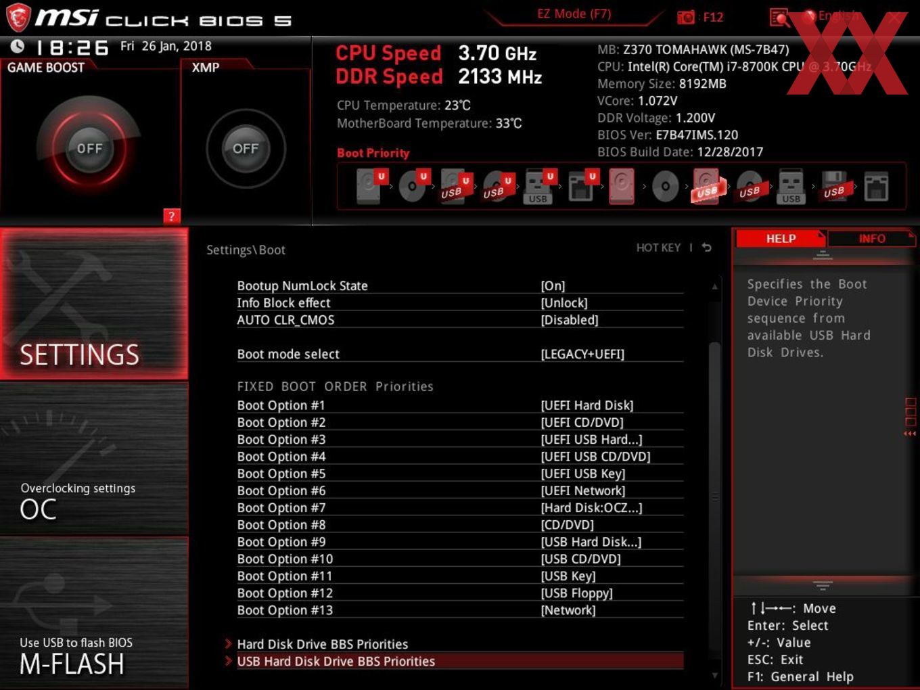The image size is (920, 690).
Task: Open Boot Option #4 [UEFI USB CD/DVD] choices
Action: [595, 456]
